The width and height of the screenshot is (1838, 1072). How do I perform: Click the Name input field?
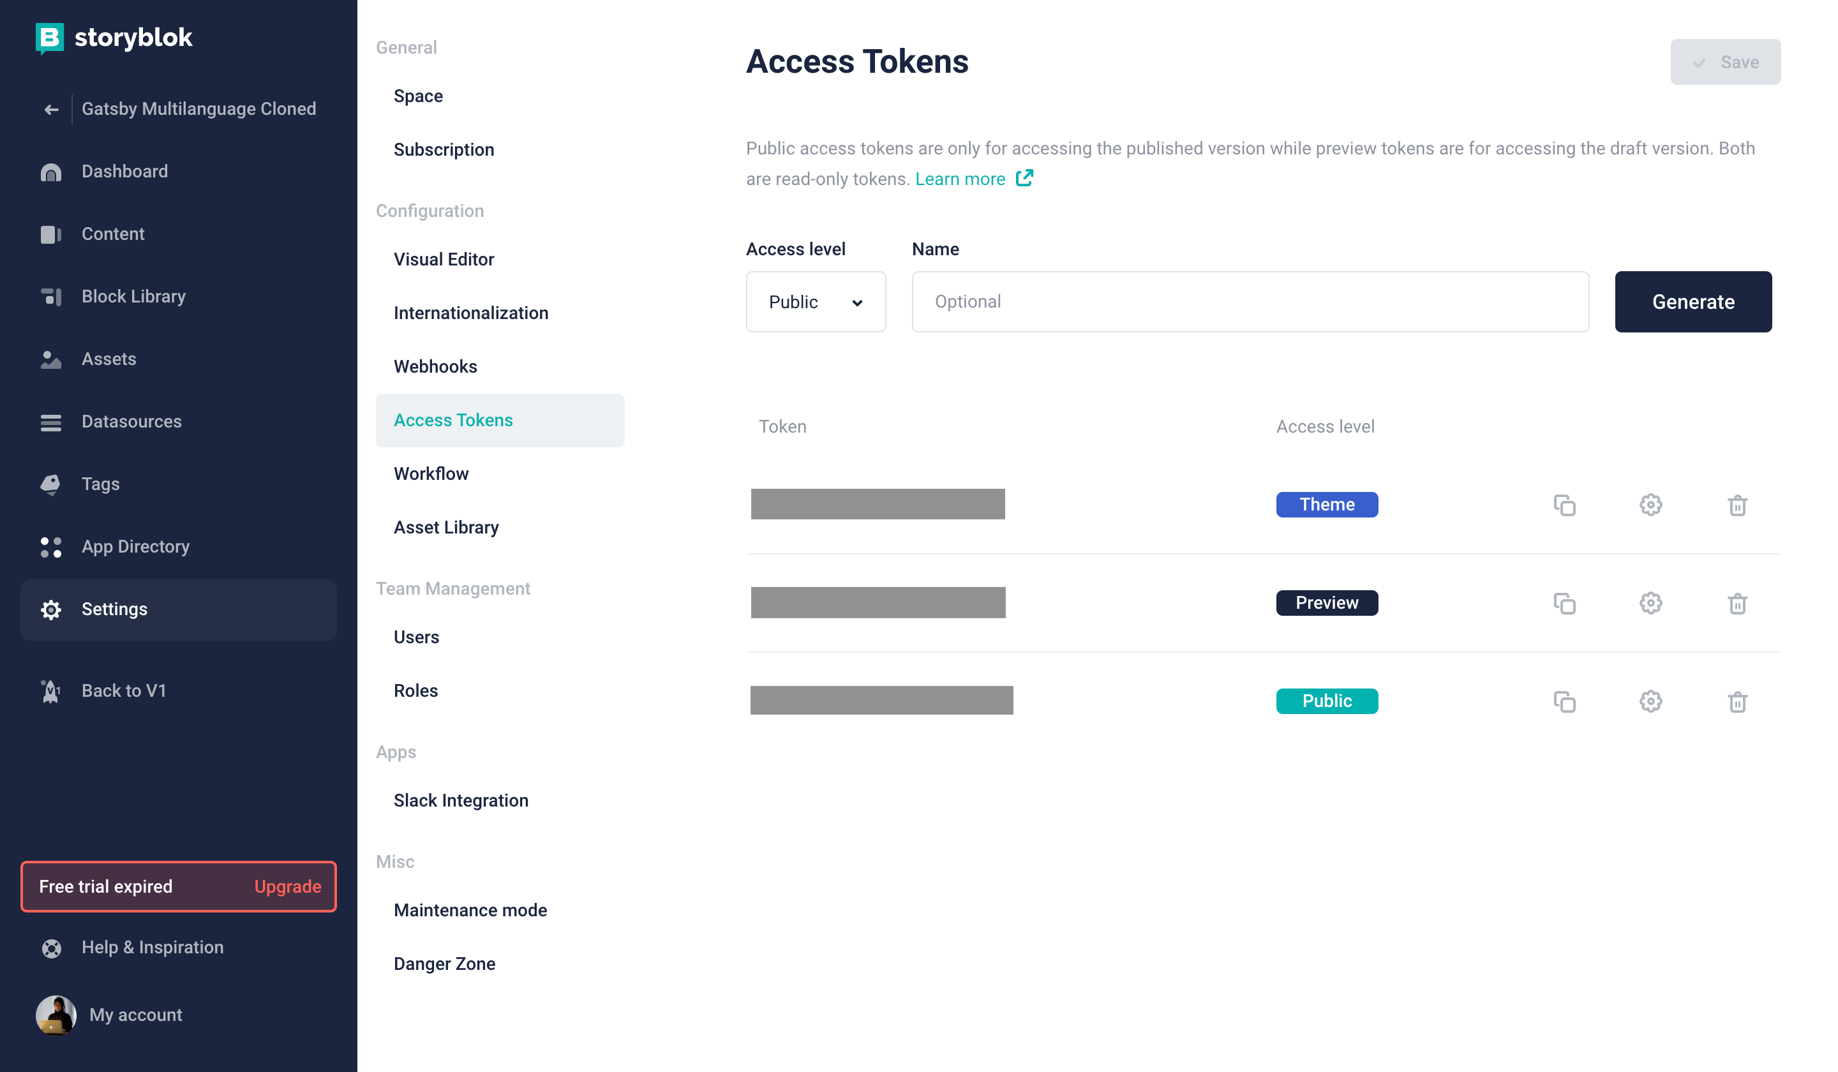pyautogui.click(x=1250, y=302)
